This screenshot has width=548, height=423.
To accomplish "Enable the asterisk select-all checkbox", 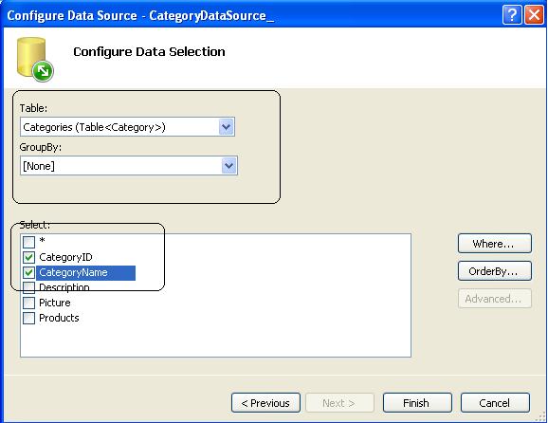I will (x=29, y=242).
